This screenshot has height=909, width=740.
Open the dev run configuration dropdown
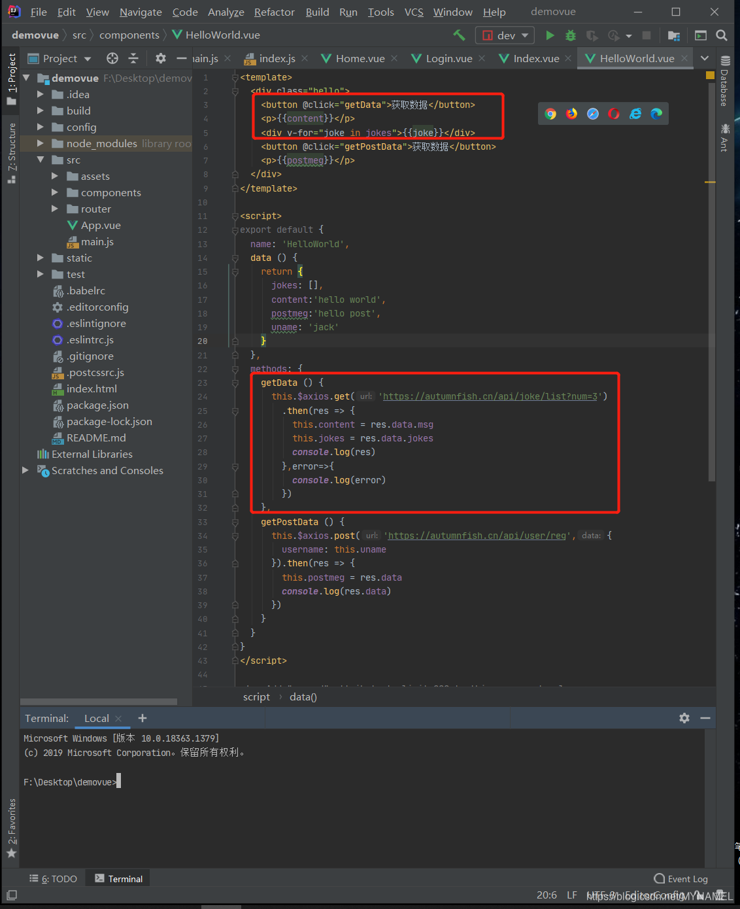tap(505, 35)
